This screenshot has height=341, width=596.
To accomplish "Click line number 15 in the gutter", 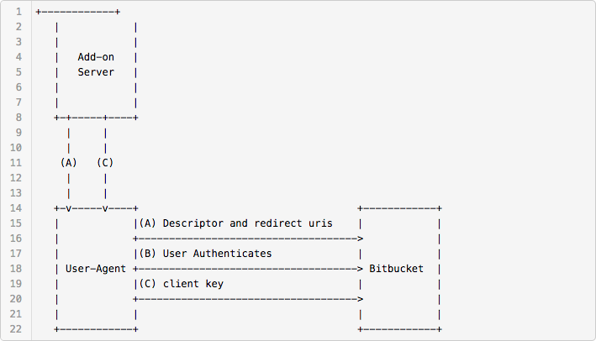I will (16, 223).
